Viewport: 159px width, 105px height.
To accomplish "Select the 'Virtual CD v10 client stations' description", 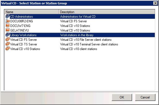I will pos(79,49).
